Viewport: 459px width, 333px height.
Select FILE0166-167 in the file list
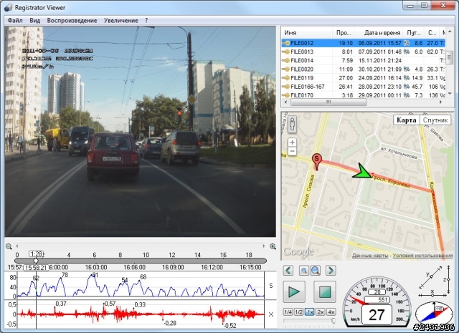click(364, 87)
